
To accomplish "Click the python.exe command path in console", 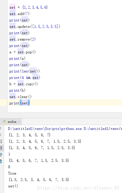I will point(65,129).
